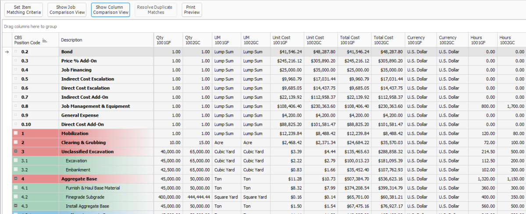The height and width of the screenshot is (214, 526).
Task: Open the Show Job Comparison View
Action: pyautogui.click(x=67, y=10)
